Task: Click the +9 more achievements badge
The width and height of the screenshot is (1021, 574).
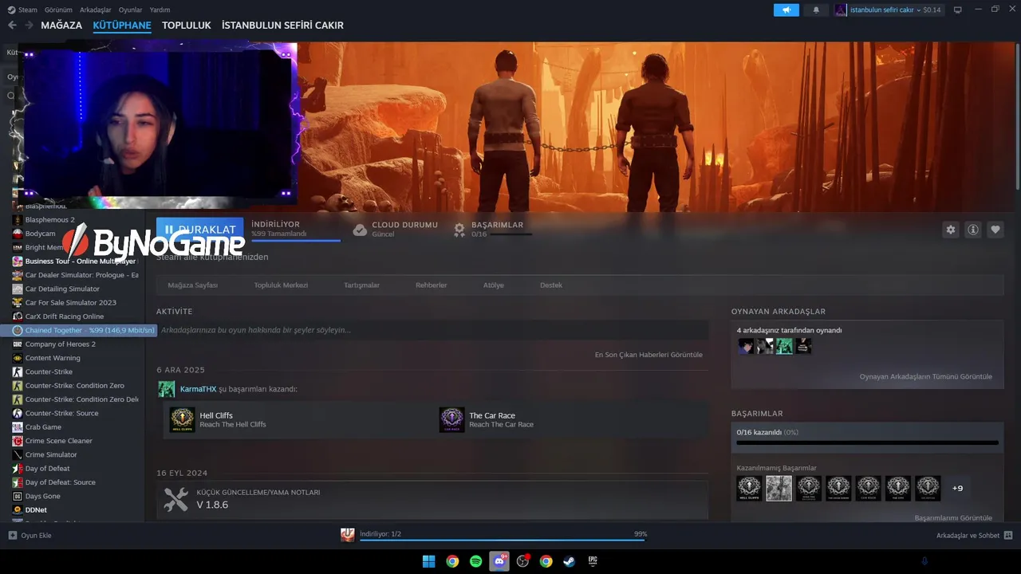Action: click(x=957, y=489)
